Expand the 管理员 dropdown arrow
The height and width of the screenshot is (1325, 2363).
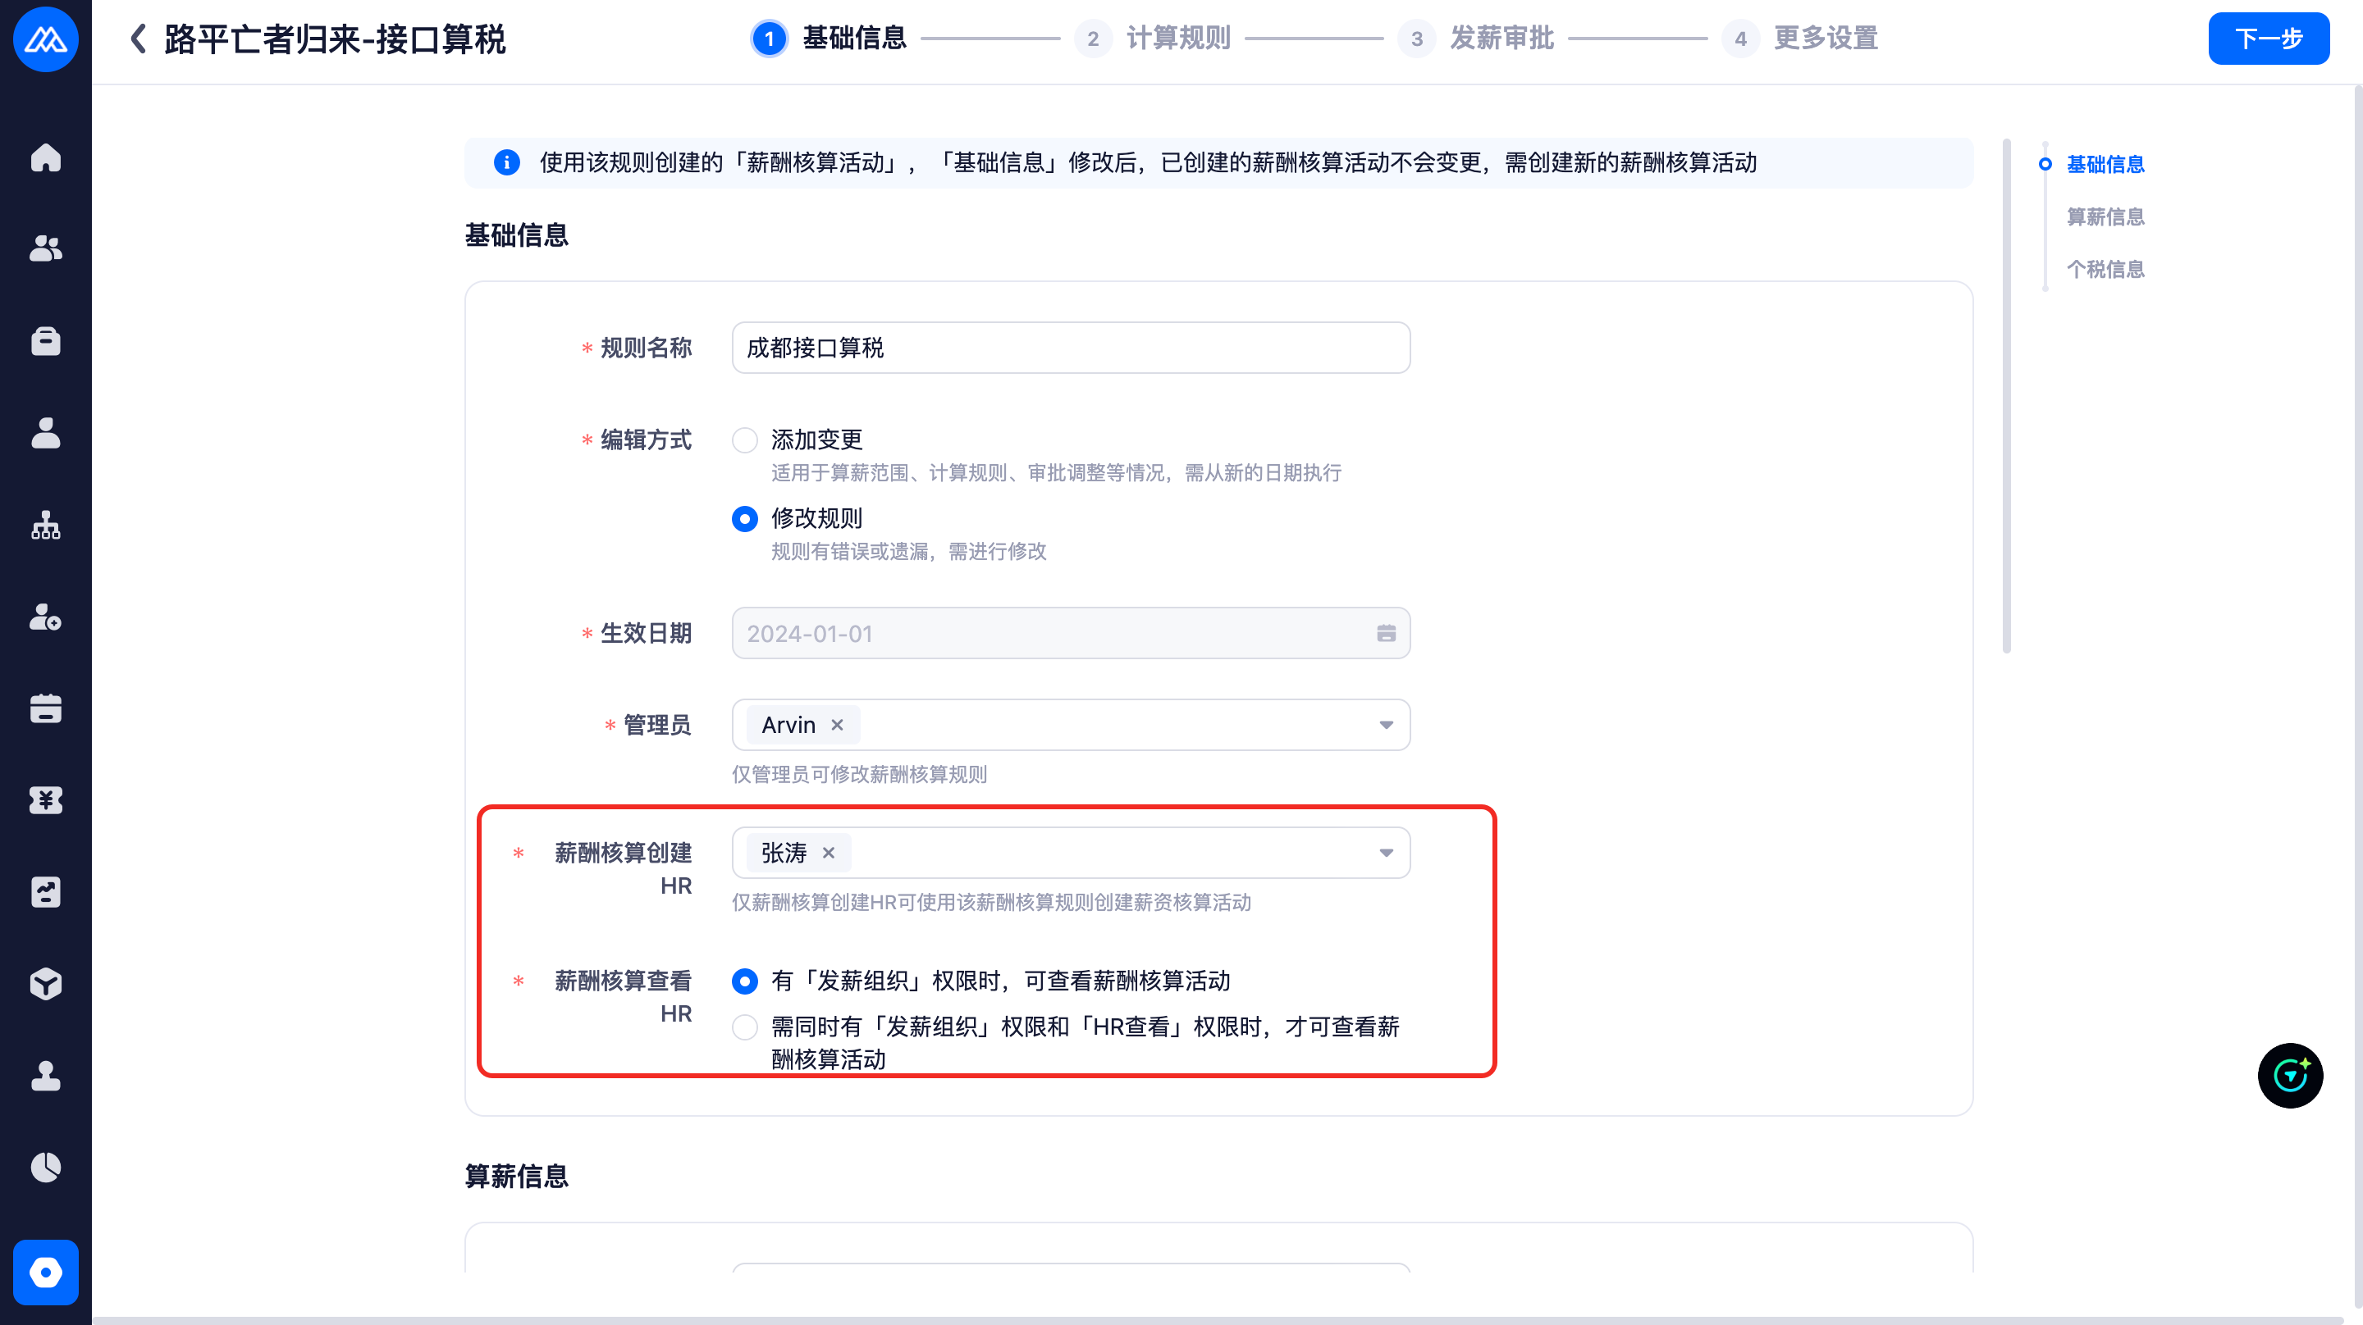pyautogui.click(x=1386, y=724)
